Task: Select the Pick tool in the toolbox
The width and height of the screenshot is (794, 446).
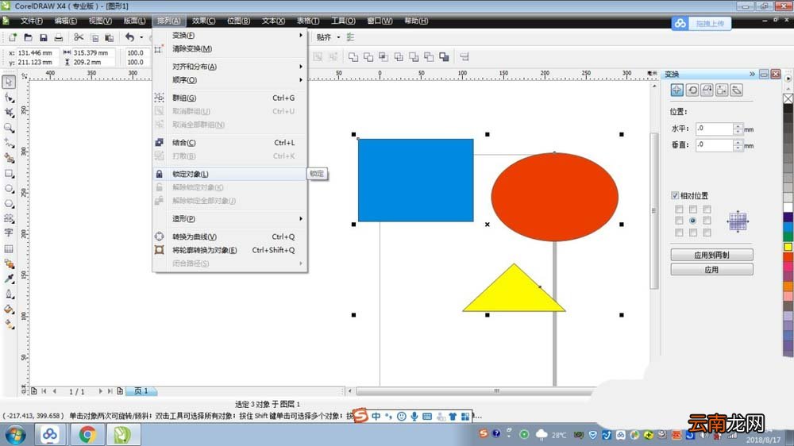Action: pyautogui.click(x=9, y=82)
